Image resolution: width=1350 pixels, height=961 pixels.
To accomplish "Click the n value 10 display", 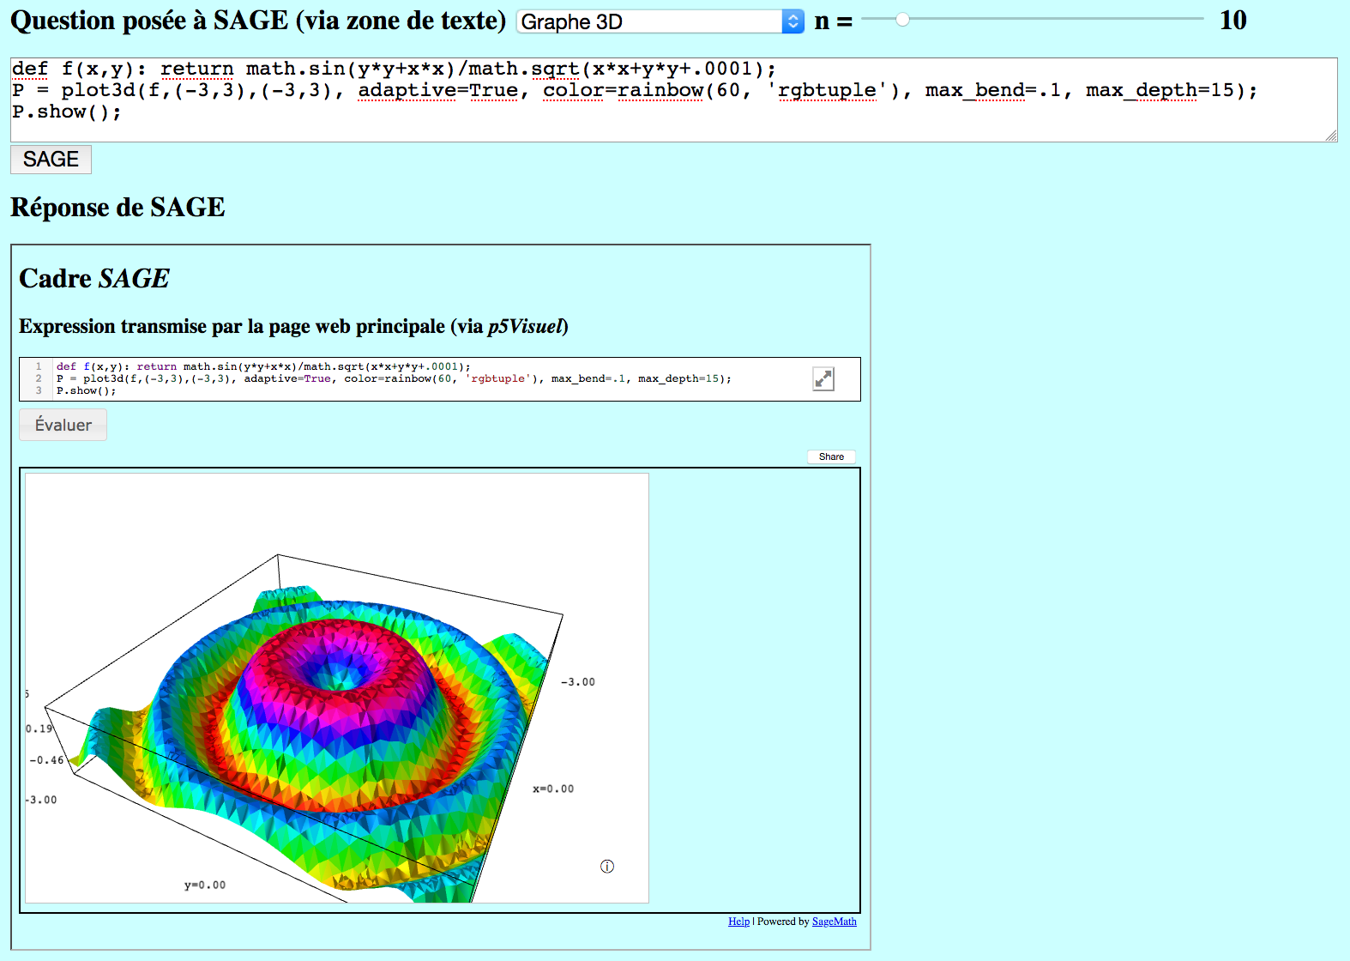I will pyautogui.click(x=1232, y=21).
